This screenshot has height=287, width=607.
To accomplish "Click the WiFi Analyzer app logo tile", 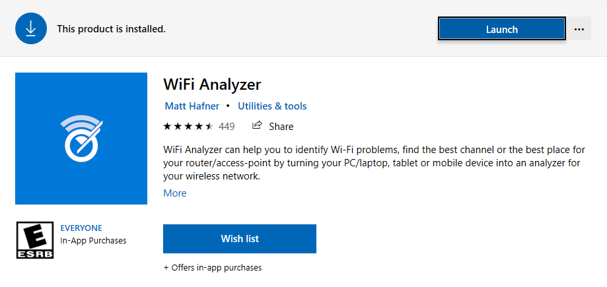I will coord(81,139).
